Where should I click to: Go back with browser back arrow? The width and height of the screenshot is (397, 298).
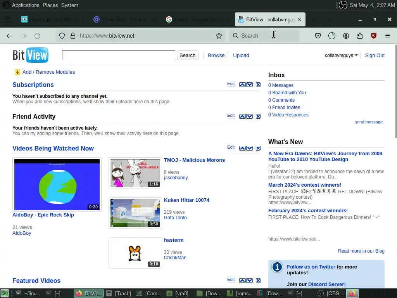tap(9, 36)
